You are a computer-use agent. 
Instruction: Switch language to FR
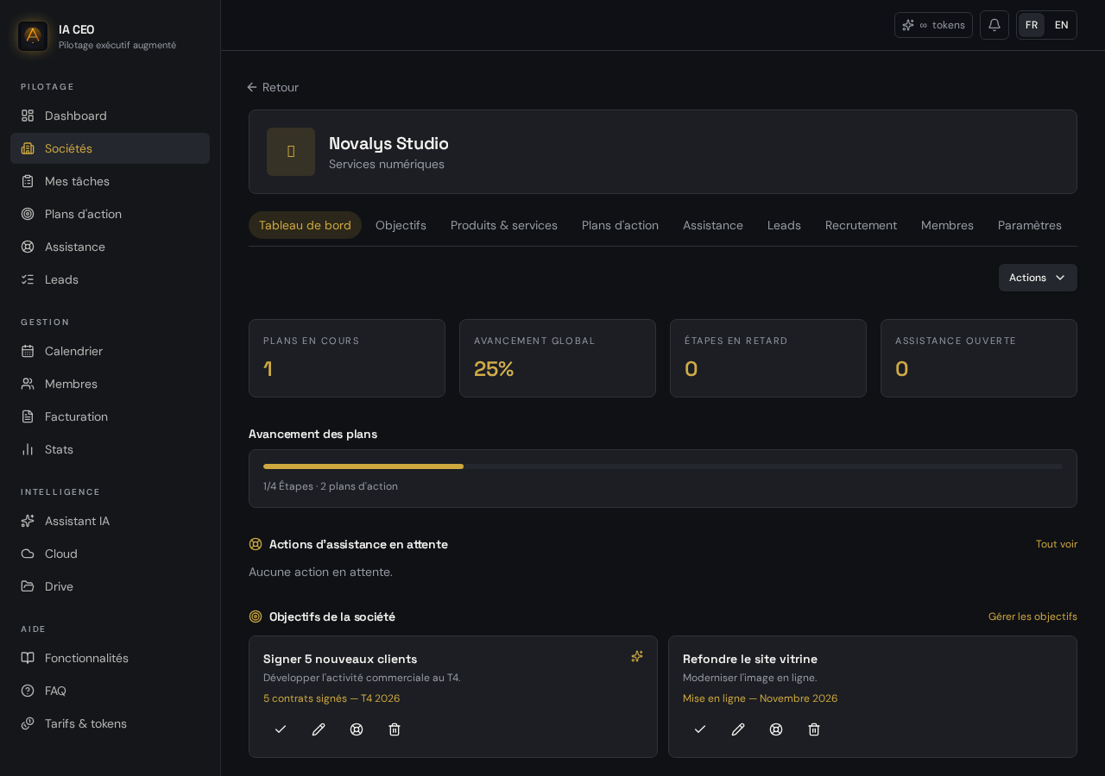tap(1032, 25)
